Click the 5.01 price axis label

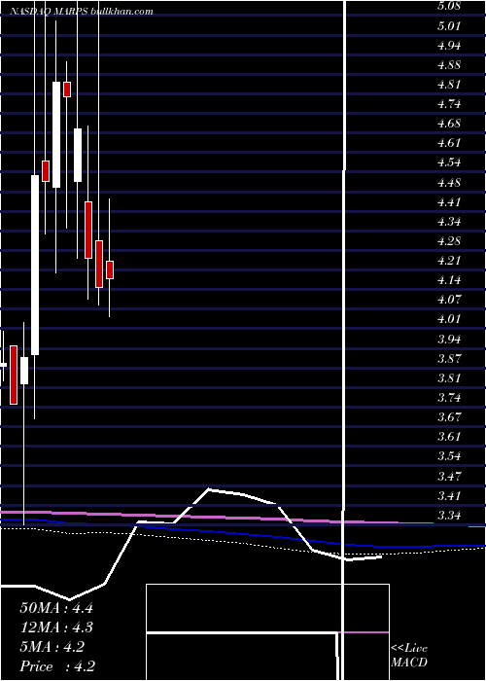449,26
